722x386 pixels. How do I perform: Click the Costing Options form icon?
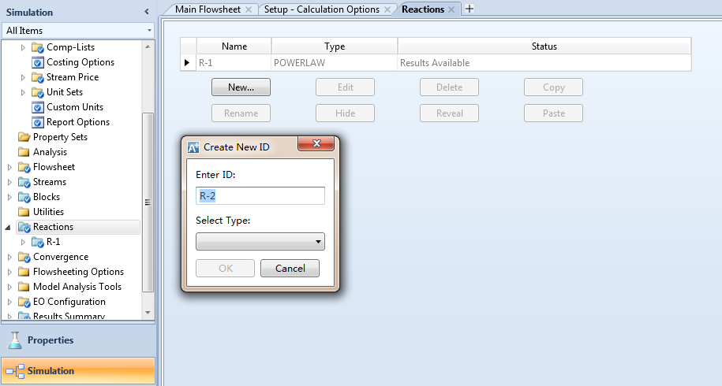(37, 62)
